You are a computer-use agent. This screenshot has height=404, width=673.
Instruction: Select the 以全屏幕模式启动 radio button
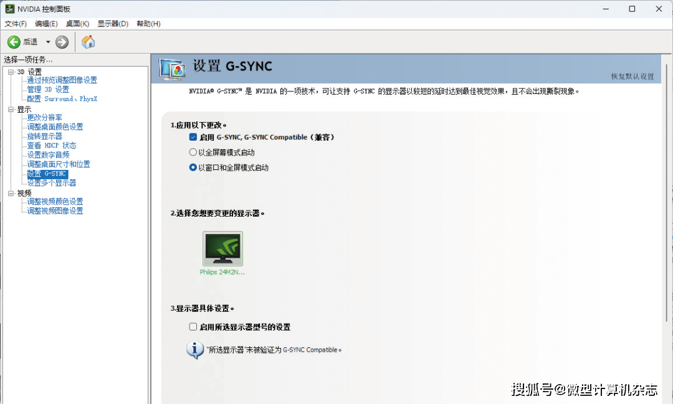click(x=193, y=152)
